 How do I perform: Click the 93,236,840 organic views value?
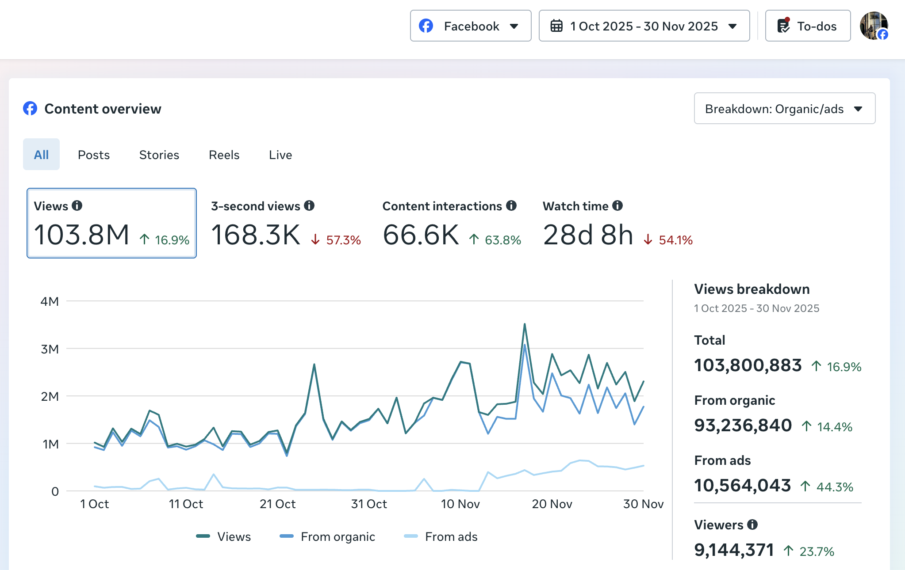[743, 426]
